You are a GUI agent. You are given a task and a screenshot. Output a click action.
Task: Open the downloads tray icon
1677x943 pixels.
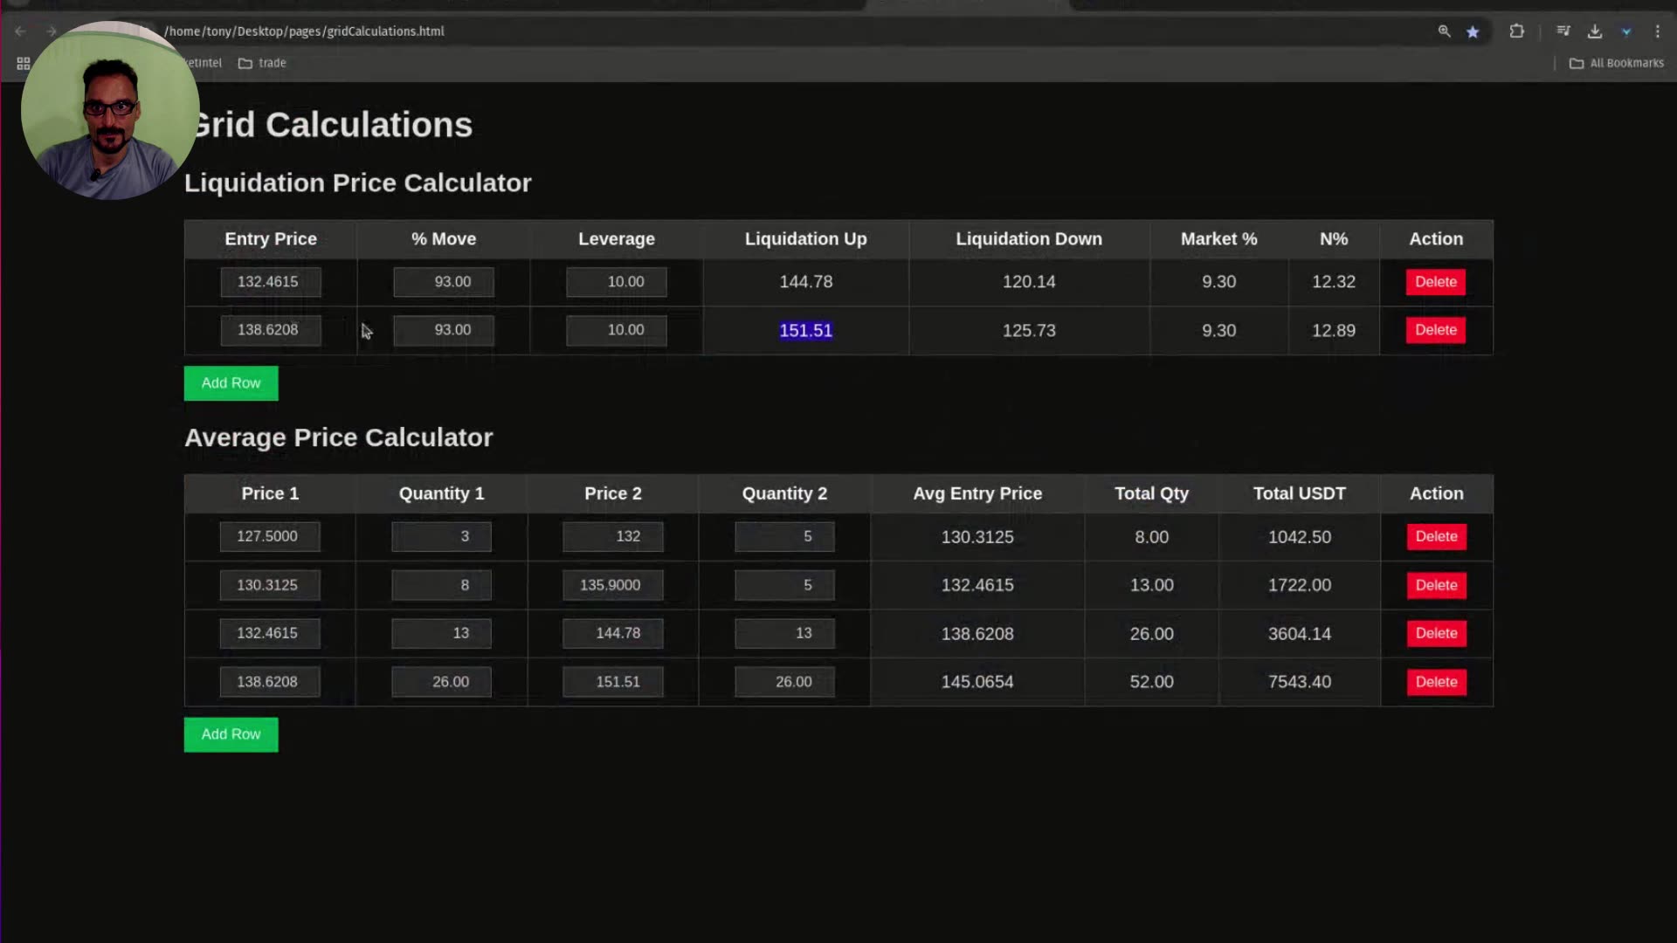[1595, 31]
